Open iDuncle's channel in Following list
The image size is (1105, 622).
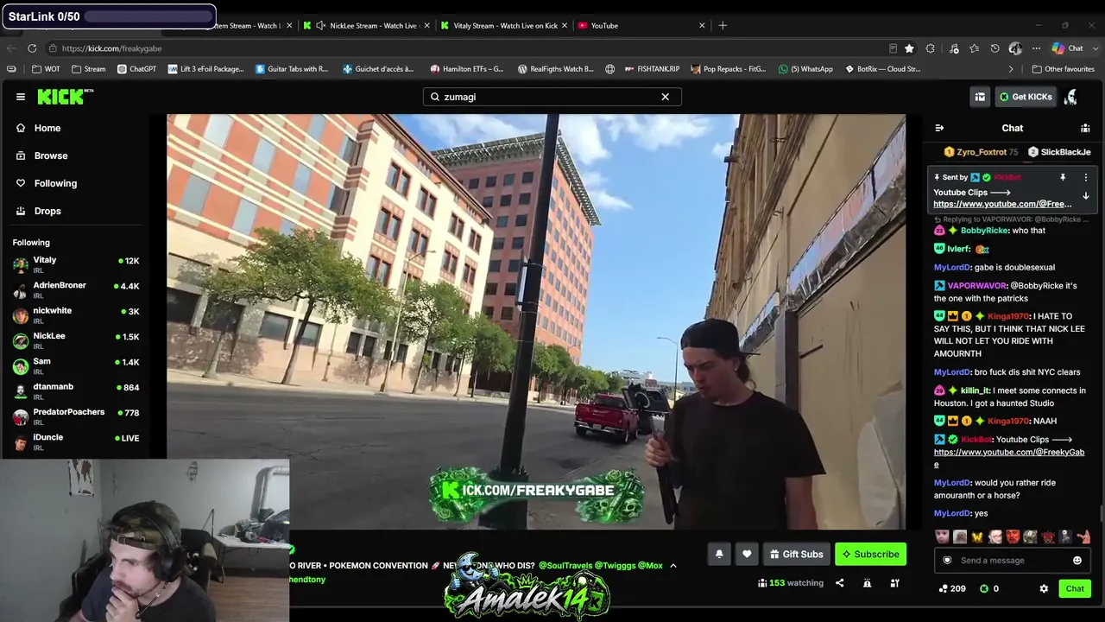[x=76, y=441]
